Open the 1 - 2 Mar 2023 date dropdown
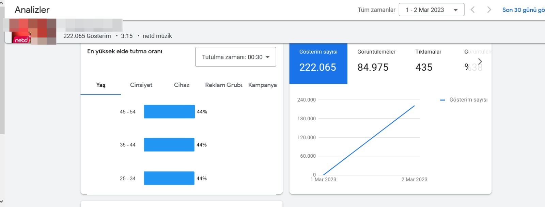Viewport: 545px width, 207px height. (x=431, y=10)
